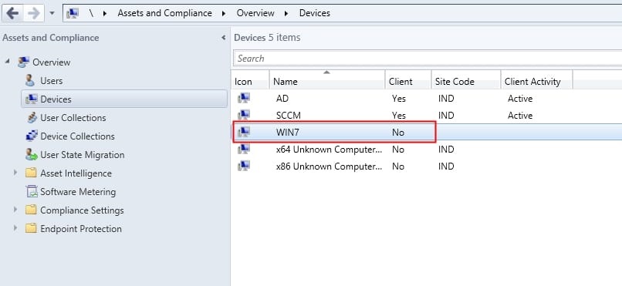Viewport: 622px width, 286px height.
Task: Expand the Asset Intelligence folder
Action: [x=15, y=173]
